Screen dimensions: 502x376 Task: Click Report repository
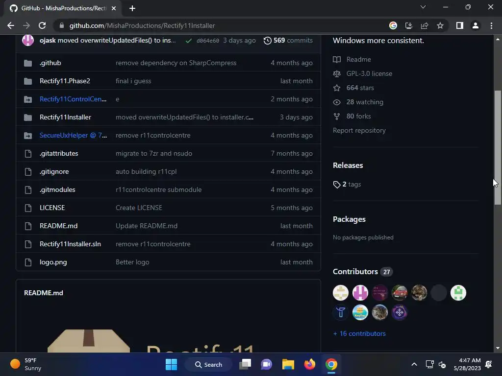(359, 130)
